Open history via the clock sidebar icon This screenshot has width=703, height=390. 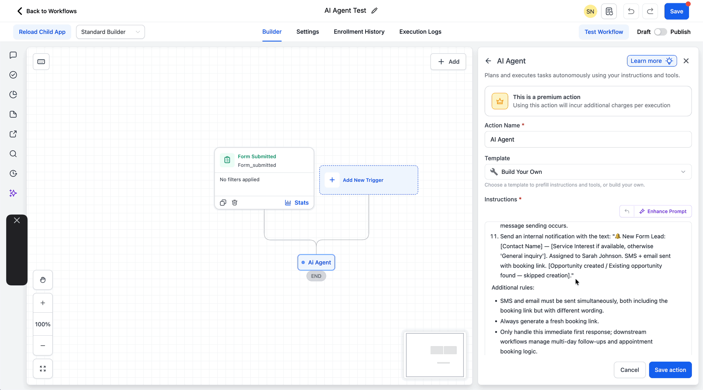pos(13,173)
